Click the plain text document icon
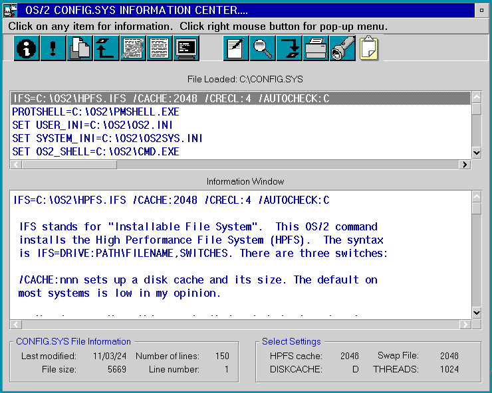This screenshot has height=393, width=492. pos(160,48)
